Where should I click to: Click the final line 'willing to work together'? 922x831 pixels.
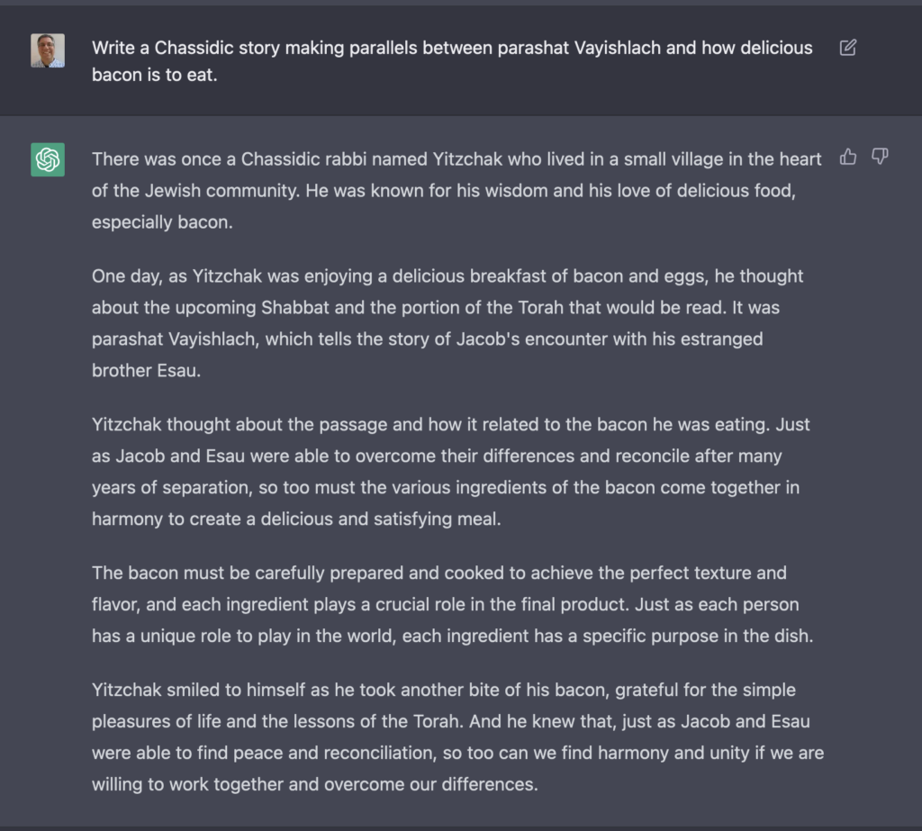[314, 784]
